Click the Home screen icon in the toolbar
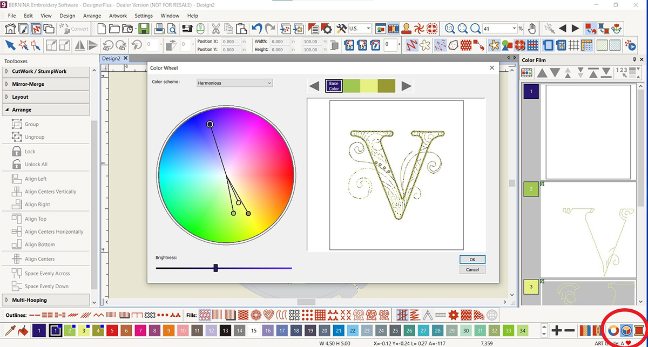 [x=10, y=28]
